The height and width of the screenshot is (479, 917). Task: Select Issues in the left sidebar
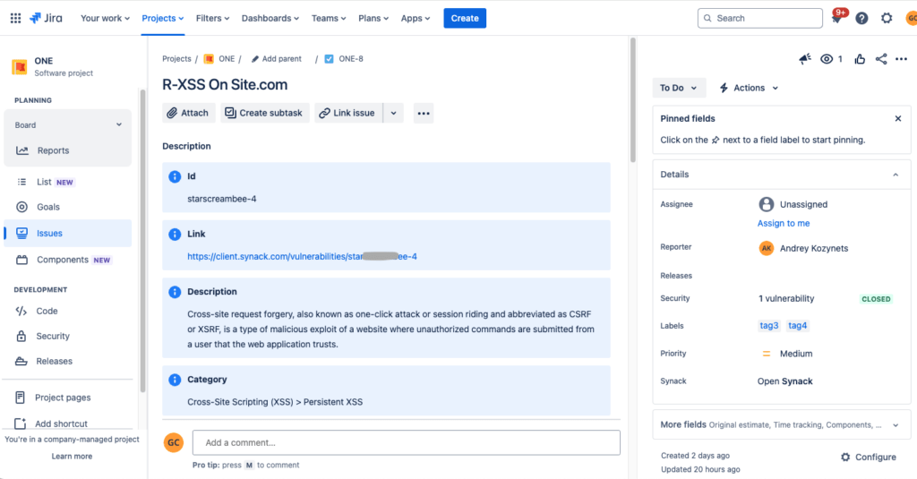[49, 234]
